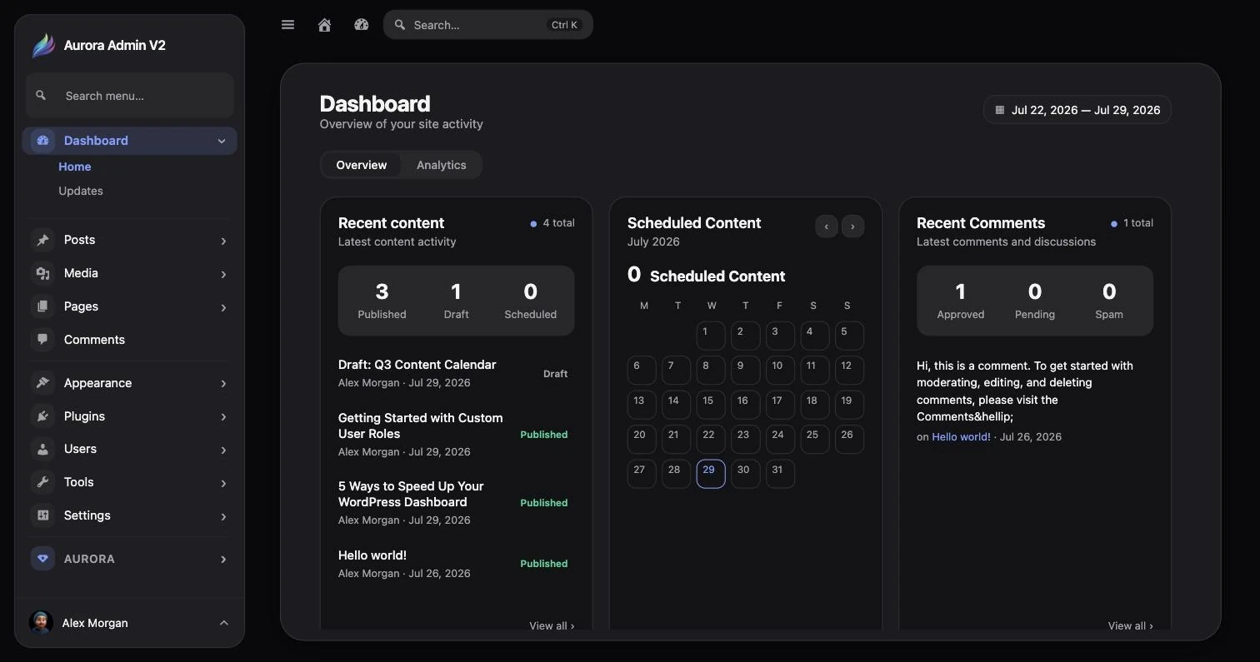Open the date range Jul 22 — Jul 29 picker
Viewport: 1260px width, 662px height.
[1077, 110]
